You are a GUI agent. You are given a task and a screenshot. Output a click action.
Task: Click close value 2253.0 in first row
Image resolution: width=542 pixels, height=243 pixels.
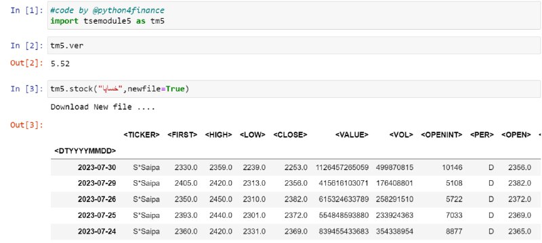(296, 167)
